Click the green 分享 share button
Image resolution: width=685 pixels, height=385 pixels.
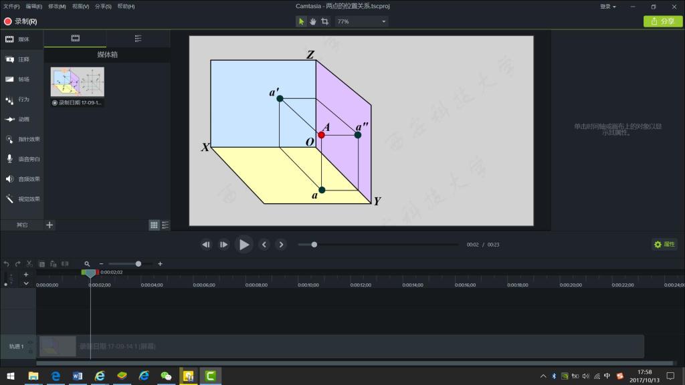tap(663, 21)
